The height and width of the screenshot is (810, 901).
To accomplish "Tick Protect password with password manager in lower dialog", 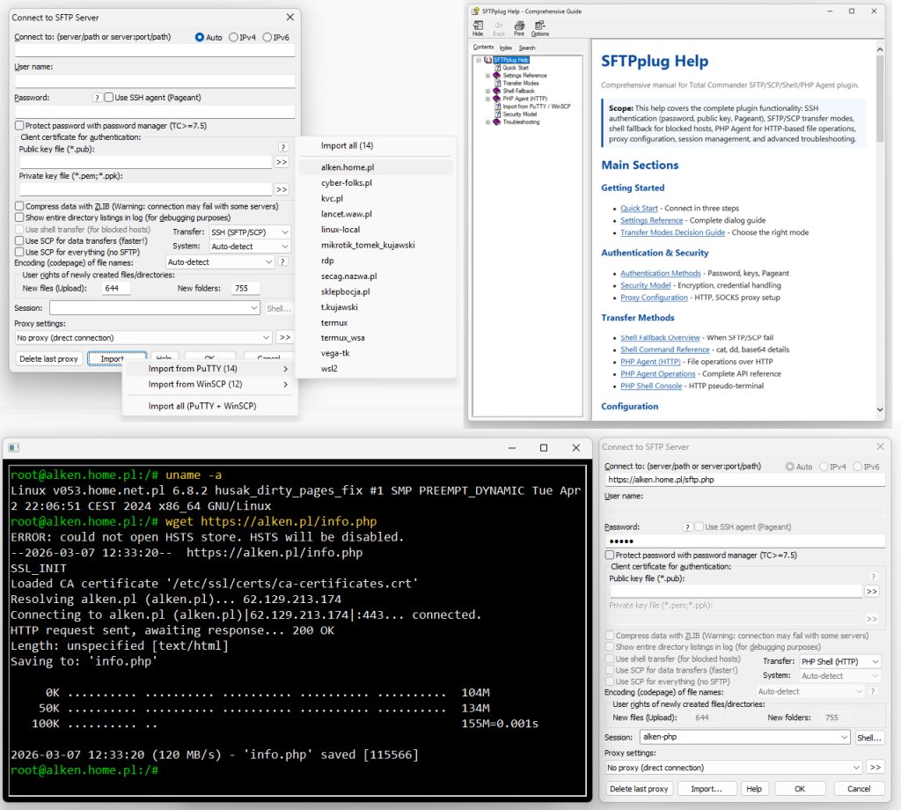I will tap(610, 556).
